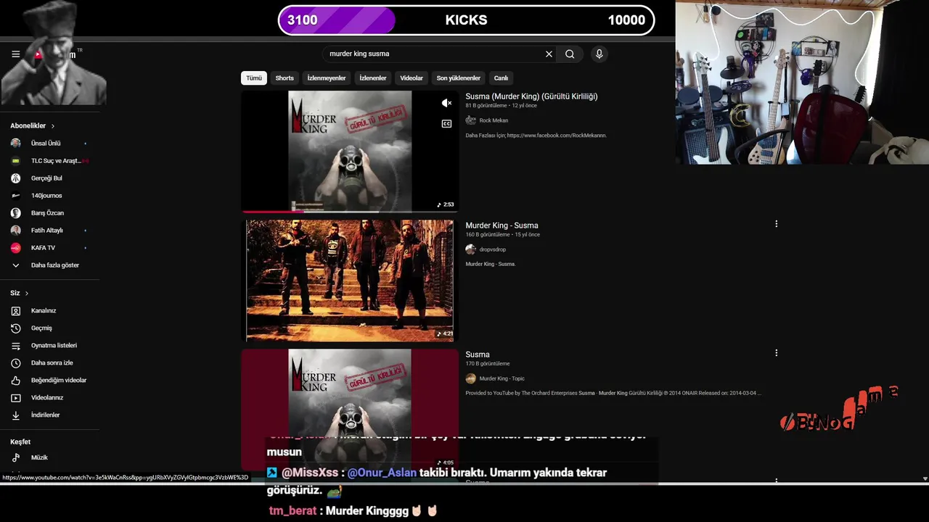The height and width of the screenshot is (522, 929).
Task: Select the Videolar filter chip
Action: [412, 78]
